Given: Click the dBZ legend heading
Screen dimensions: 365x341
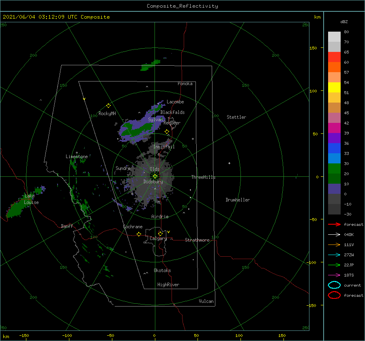Looking at the screenshot, I should pos(344,21).
